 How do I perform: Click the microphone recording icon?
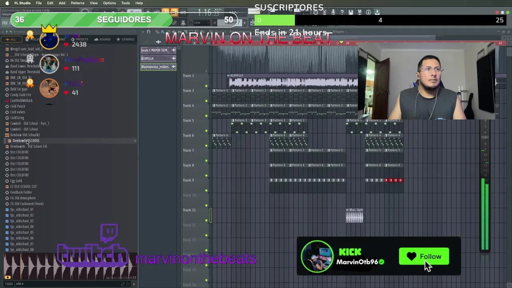[x=333, y=12]
